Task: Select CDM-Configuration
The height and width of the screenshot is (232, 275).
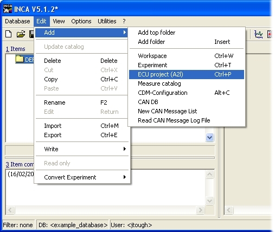Action: [187, 93]
